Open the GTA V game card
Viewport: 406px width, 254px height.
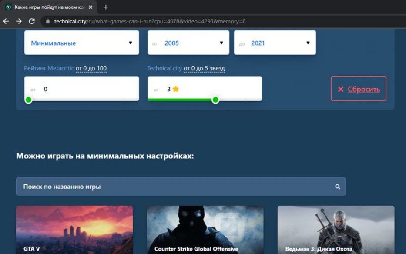74,230
